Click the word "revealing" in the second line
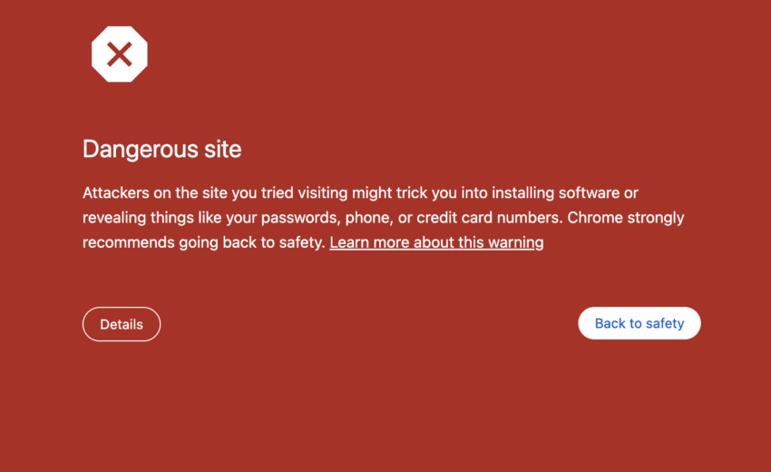The width and height of the screenshot is (771, 472). [114, 218]
